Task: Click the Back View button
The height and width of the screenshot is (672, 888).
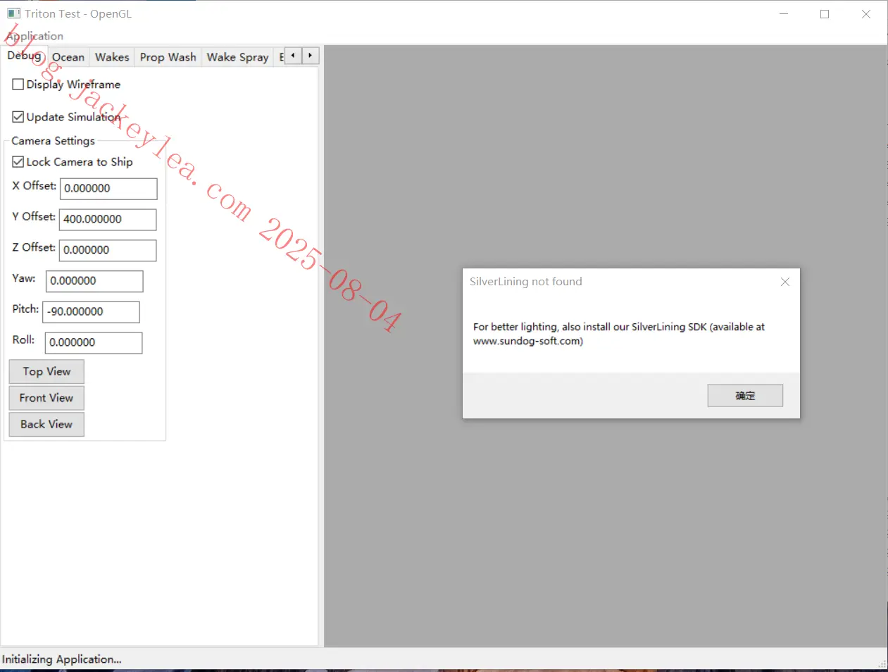Action: point(46,424)
